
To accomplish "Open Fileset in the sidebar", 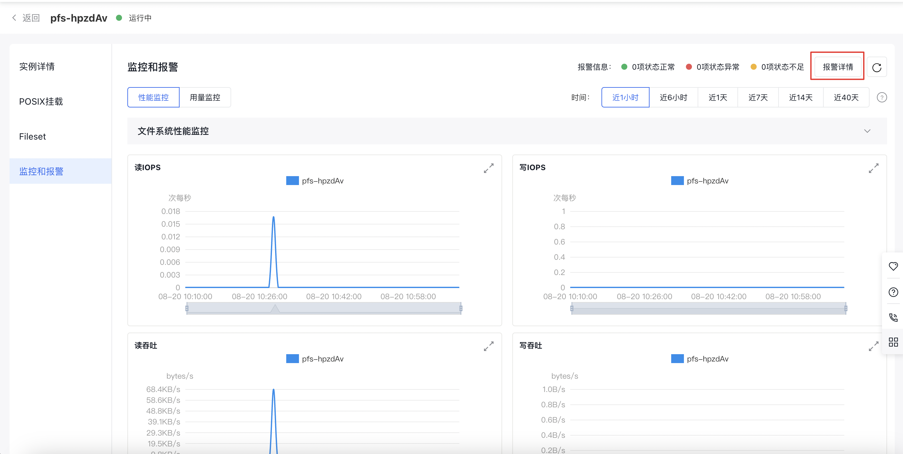I will (x=60, y=136).
